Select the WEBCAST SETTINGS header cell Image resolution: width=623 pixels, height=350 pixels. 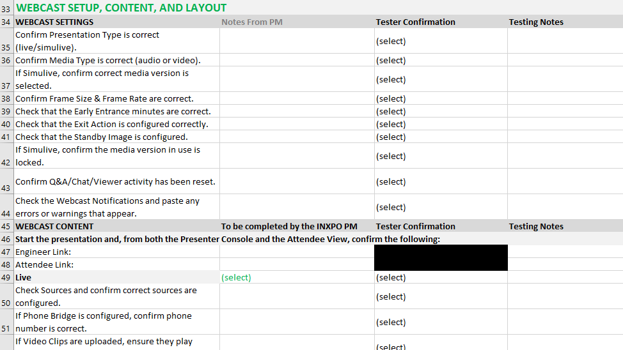point(54,22)
